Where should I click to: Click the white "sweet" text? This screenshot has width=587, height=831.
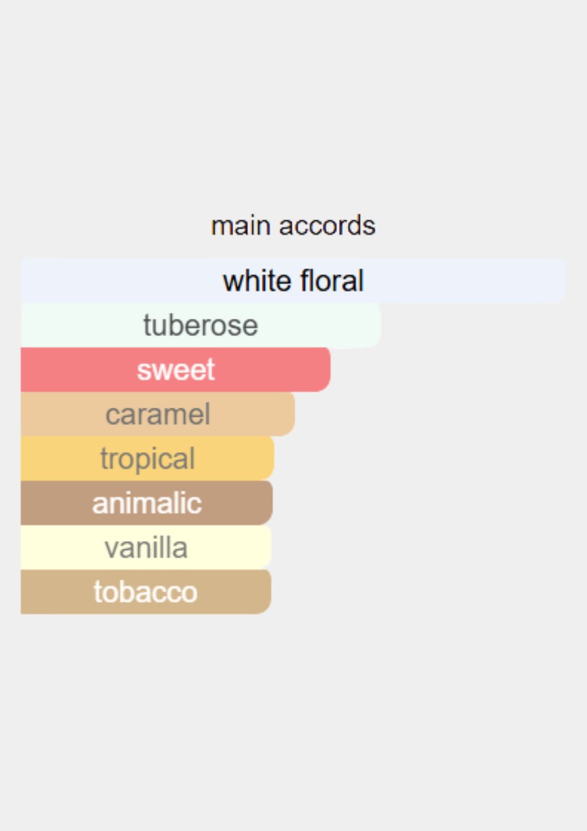[176, 370]
